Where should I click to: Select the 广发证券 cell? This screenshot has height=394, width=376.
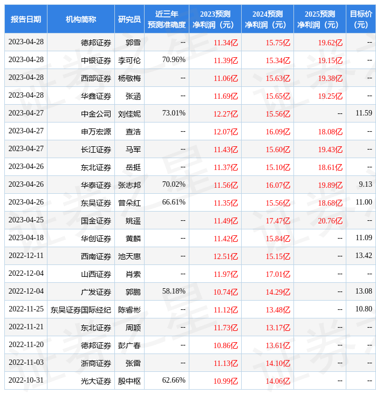[96, 292]
